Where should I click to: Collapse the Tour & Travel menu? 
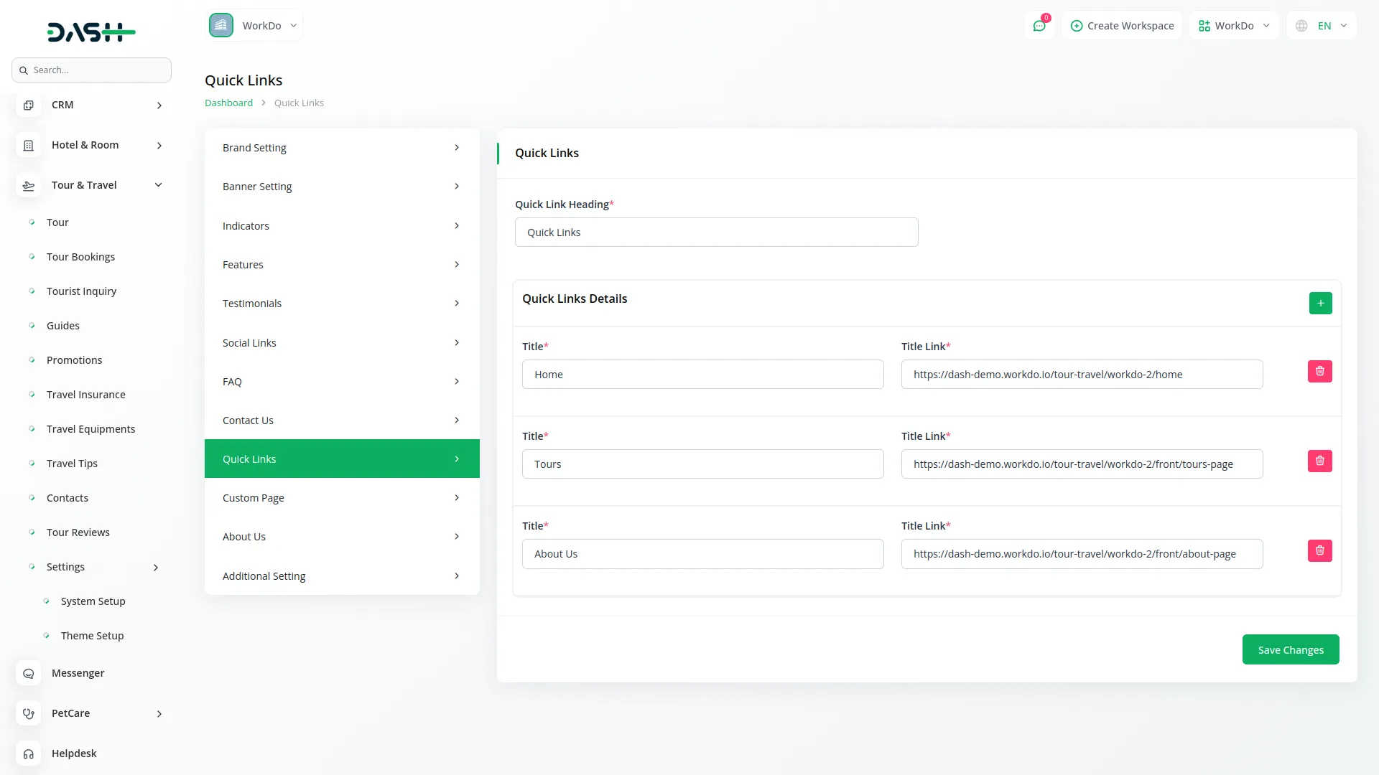click(158, 185)
